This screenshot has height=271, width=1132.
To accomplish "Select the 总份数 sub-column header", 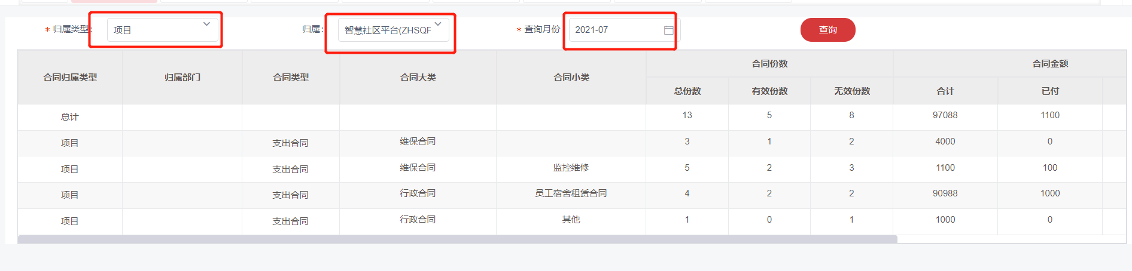I will (687, 91).
